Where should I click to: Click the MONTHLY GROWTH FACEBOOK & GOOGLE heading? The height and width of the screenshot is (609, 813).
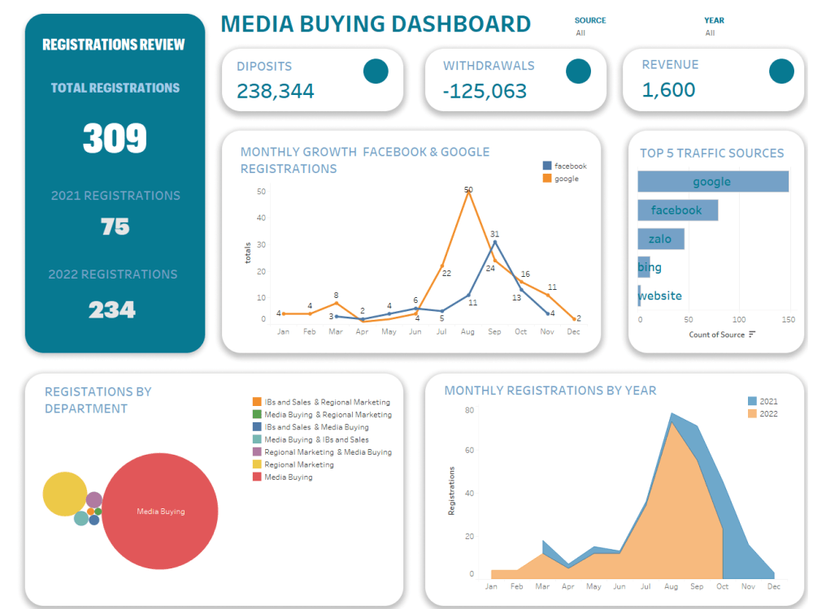365,160
